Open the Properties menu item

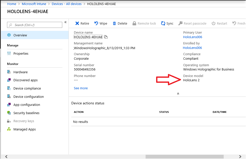coord(21,53)
